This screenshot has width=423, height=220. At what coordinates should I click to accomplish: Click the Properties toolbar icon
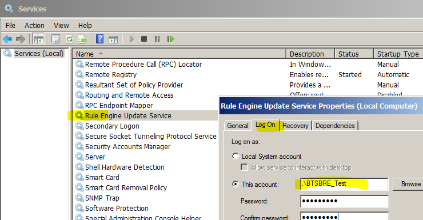click(56, 39)
